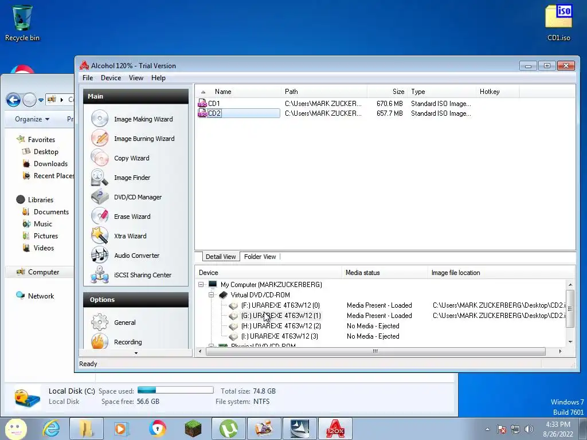Click the device list horizontal scrollbar

point(375,351)
